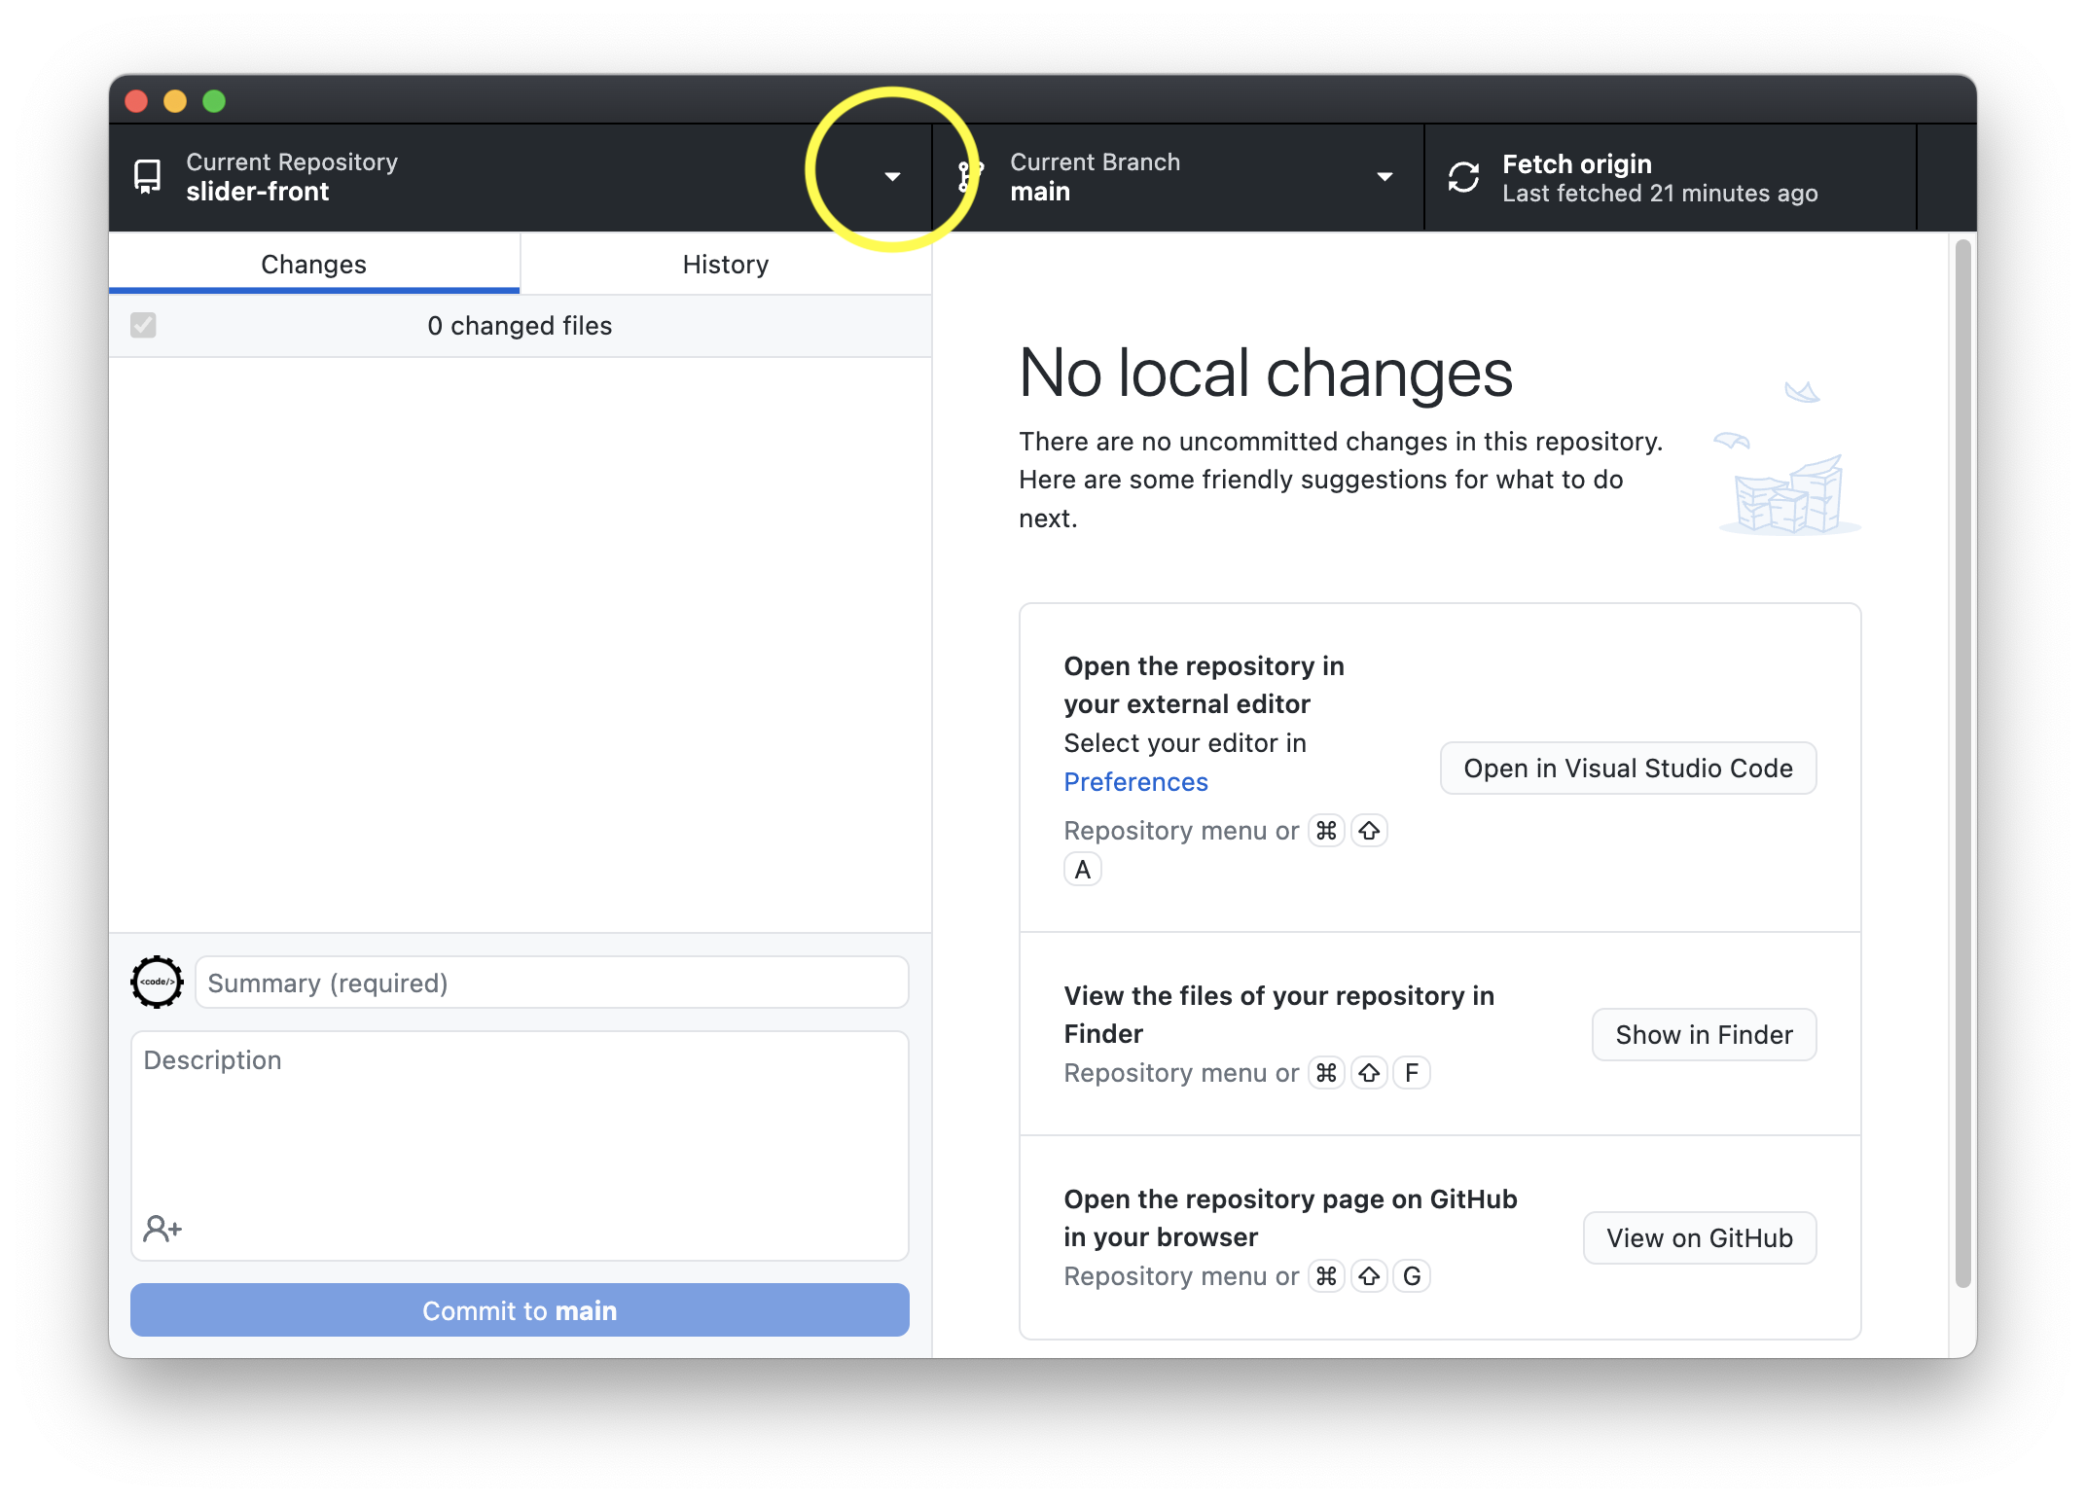The image size is (2086, 1502).
Task: Focus the Summary (required) input field
Action: 552,983
